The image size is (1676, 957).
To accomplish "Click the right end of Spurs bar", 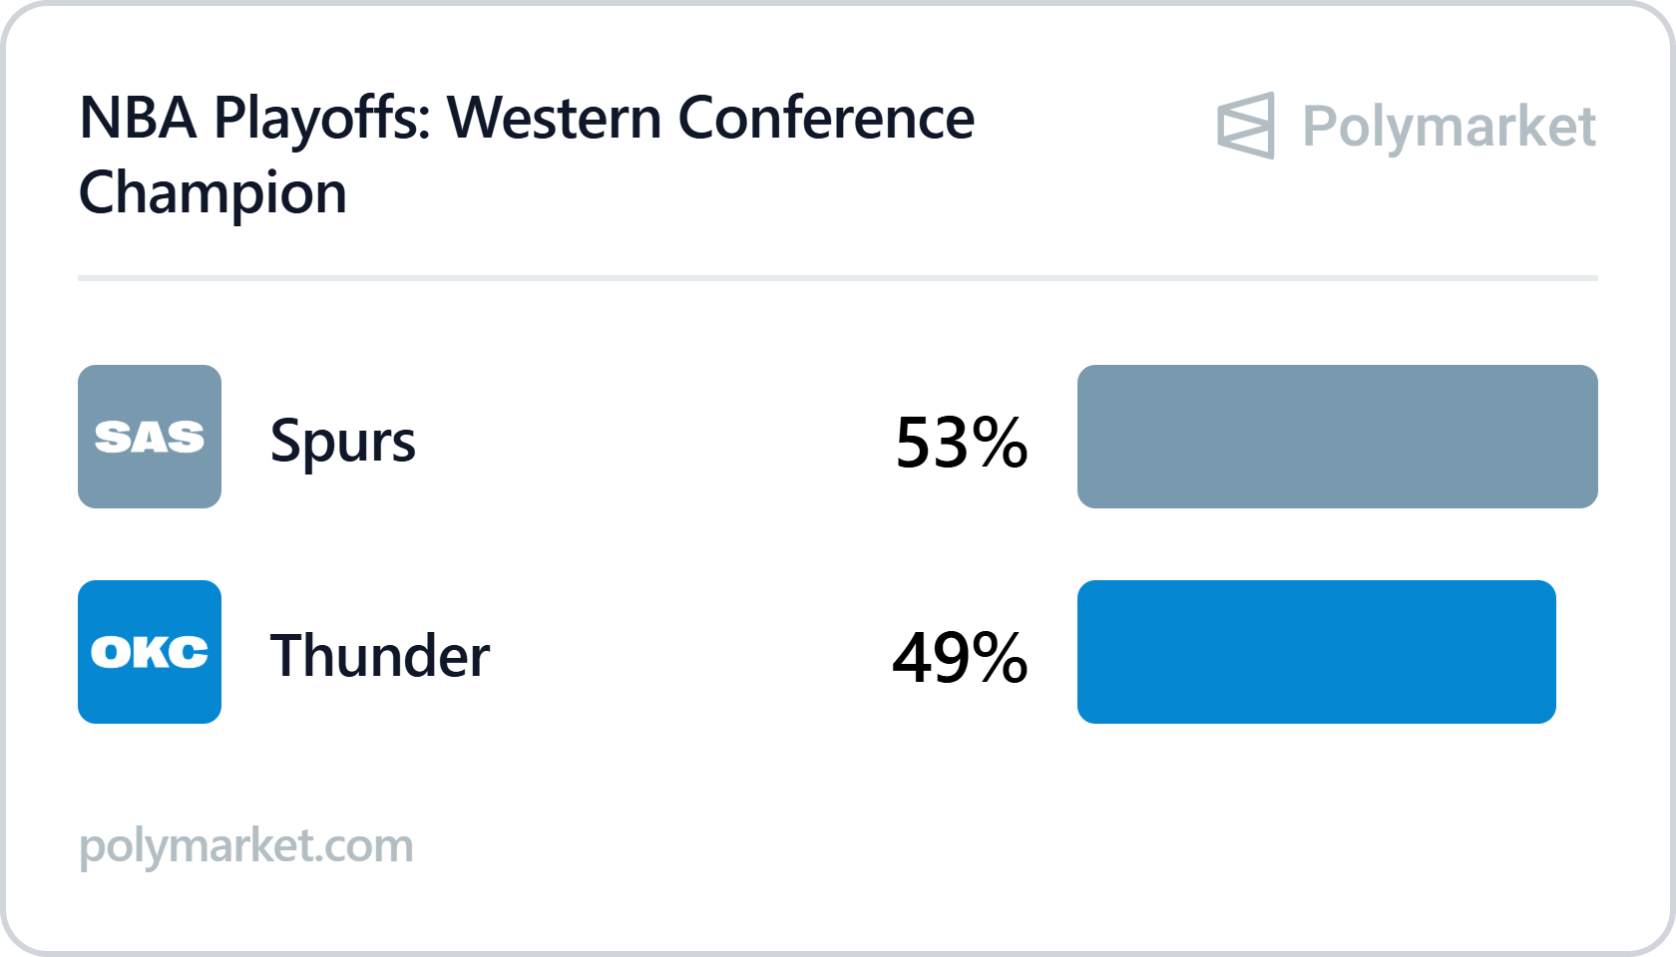I will pyautogui.click(x=1586, y=437).
